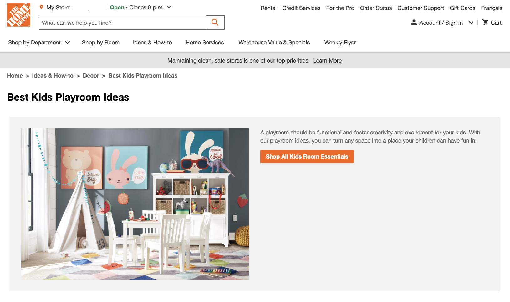
Task: Go to Home Services
Action: (x=205, y=43)
